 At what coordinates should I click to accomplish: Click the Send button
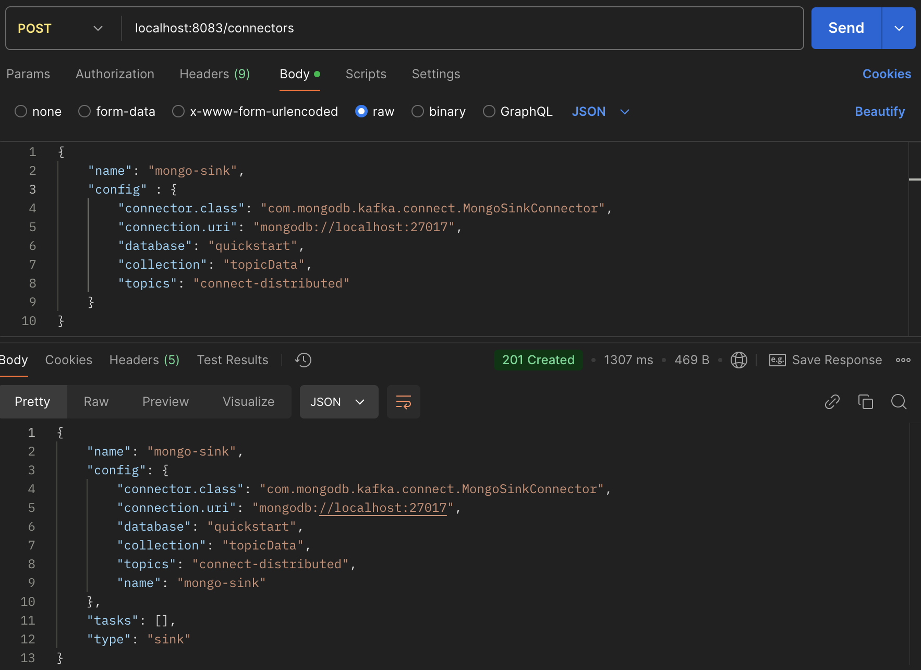pos(846,28)
